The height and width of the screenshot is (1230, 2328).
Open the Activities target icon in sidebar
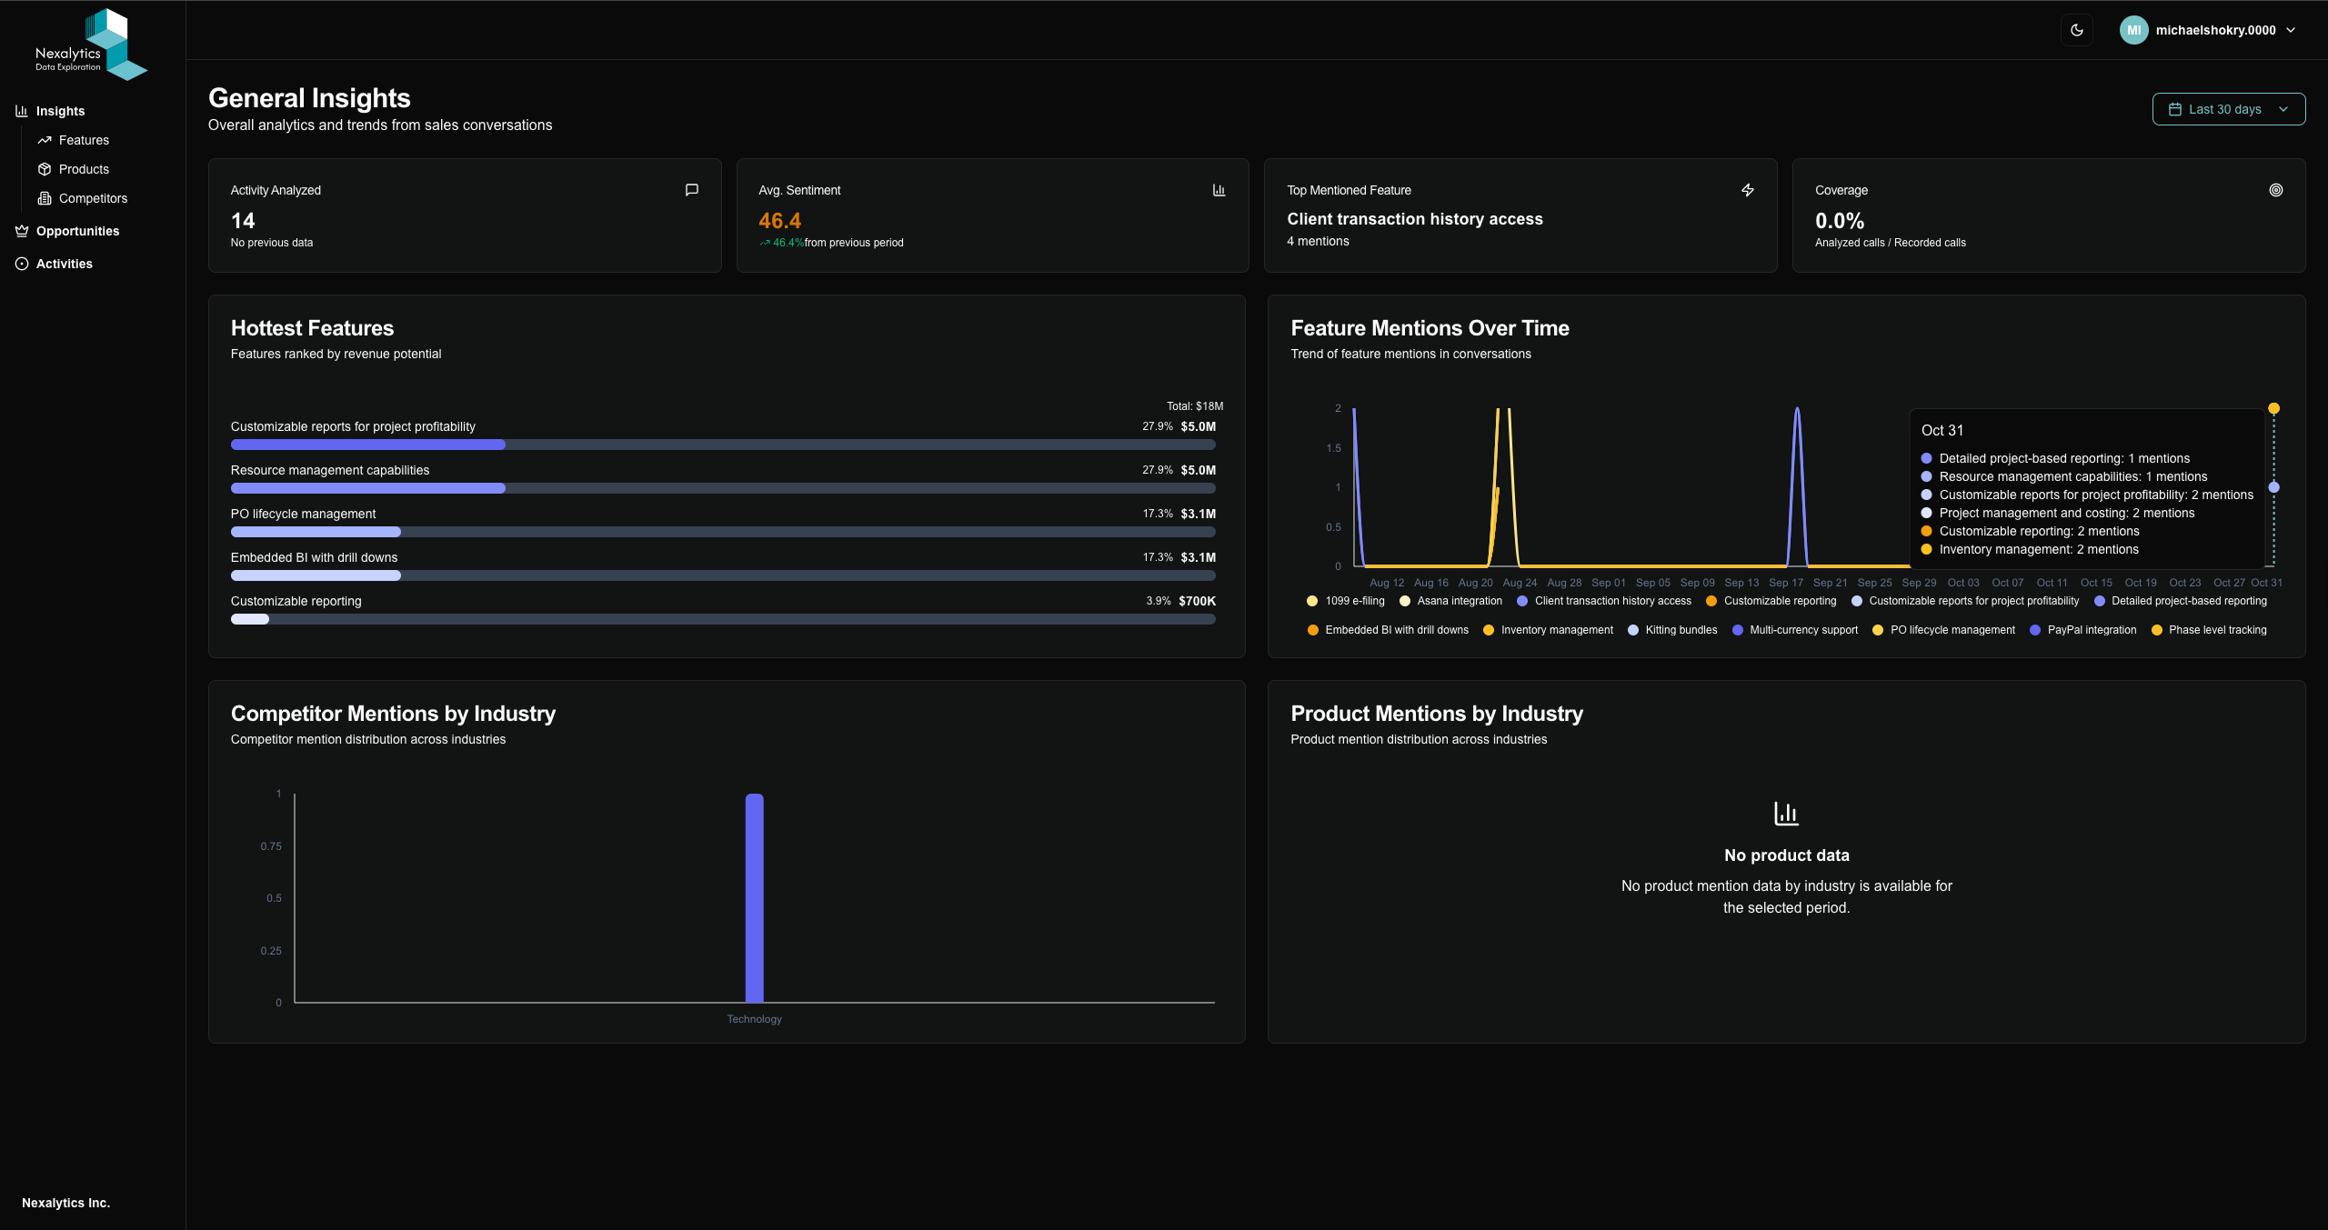[21, 264]
